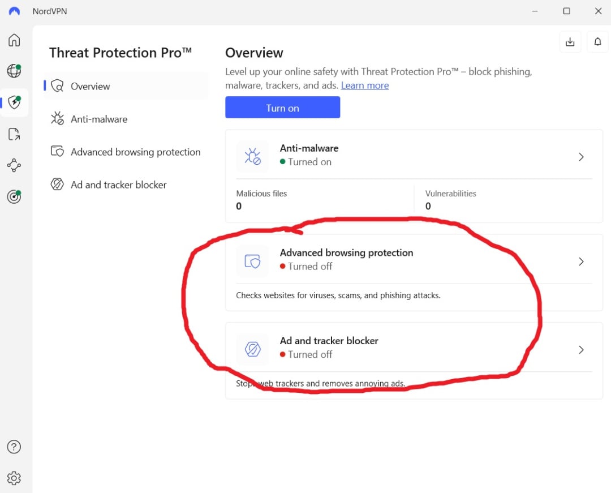Open the Meshnet nodes icon

tap(14, 165)
